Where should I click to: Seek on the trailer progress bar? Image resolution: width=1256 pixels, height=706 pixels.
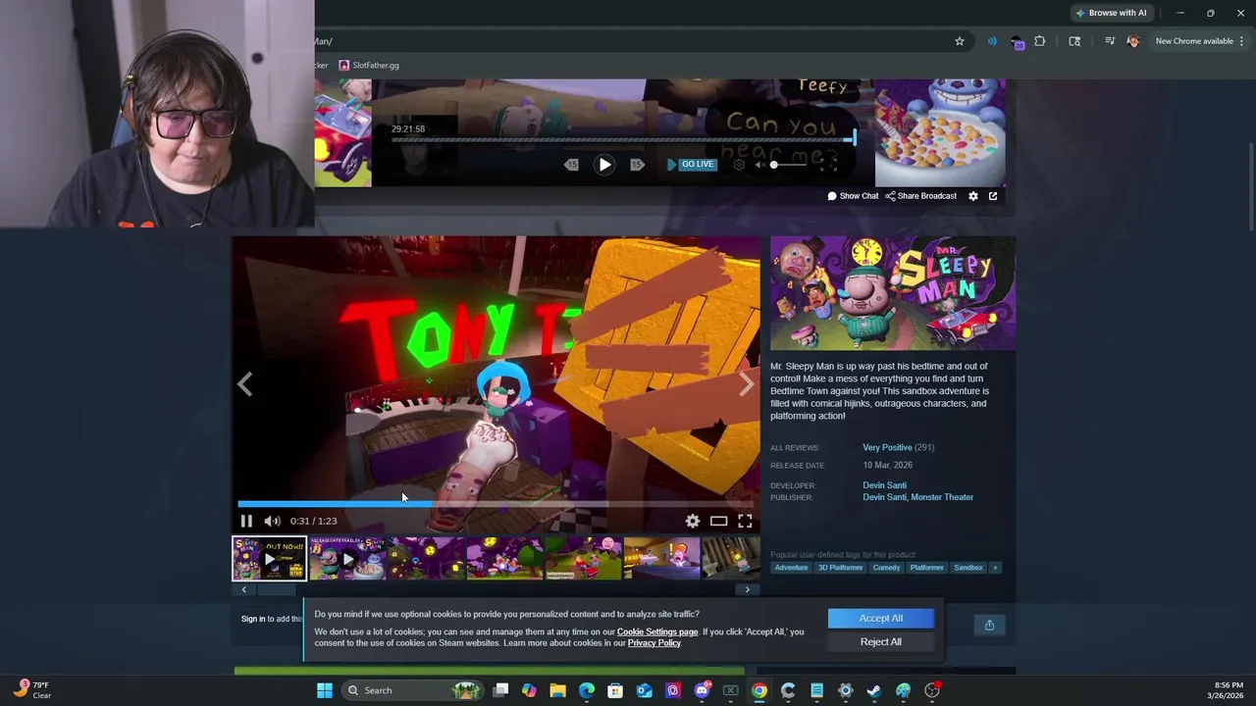click(x=496, y=504)
